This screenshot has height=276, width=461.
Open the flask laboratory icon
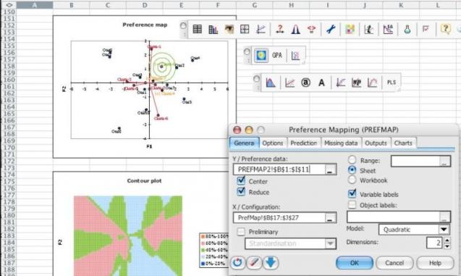click(407, 29)
